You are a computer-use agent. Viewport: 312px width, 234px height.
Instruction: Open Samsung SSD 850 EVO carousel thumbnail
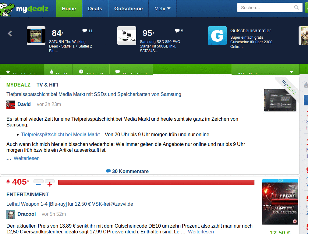127,36
